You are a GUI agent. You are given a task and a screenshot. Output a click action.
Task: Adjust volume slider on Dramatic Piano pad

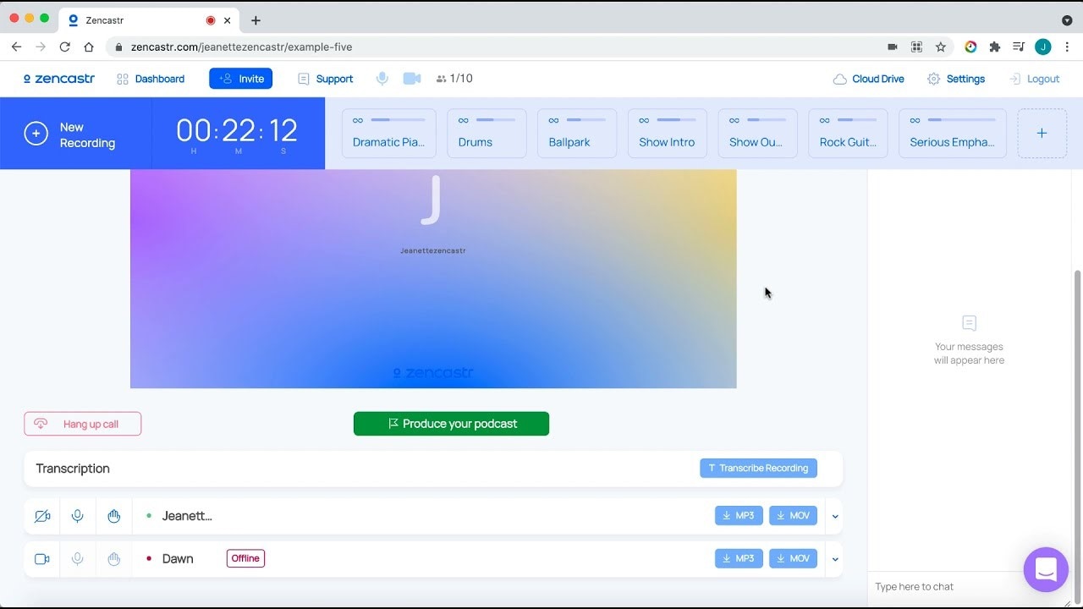click(398, 120)
